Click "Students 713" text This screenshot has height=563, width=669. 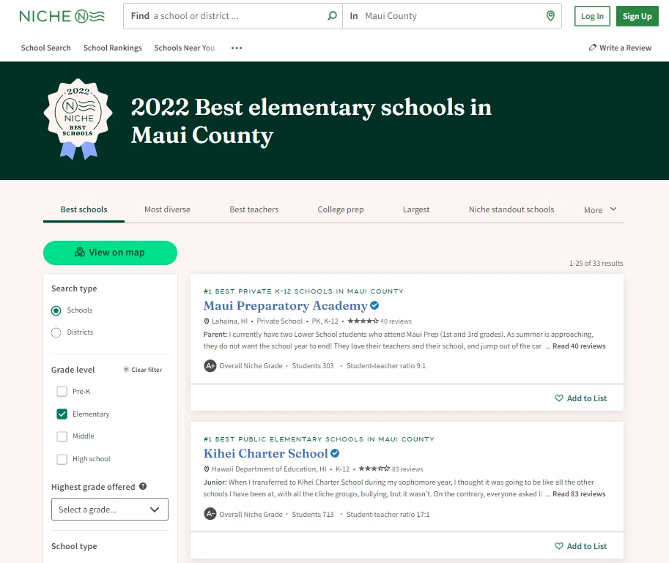(x=313, y=515)
